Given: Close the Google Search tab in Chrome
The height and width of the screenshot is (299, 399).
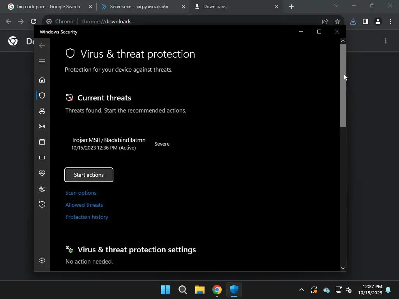Looking at the screenshot, I should [x=90, y=7].
